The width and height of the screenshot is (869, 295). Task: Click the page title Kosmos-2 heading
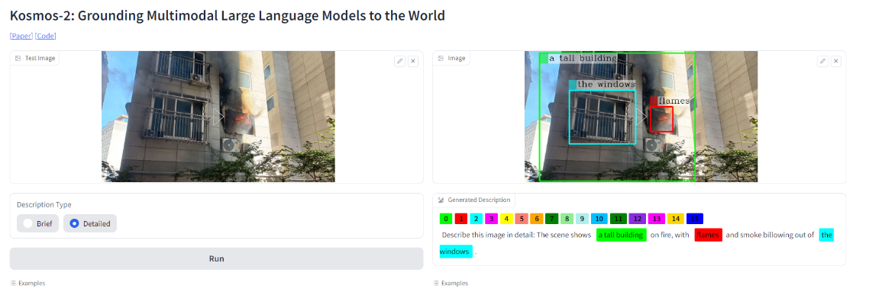(x=228, y=15)
